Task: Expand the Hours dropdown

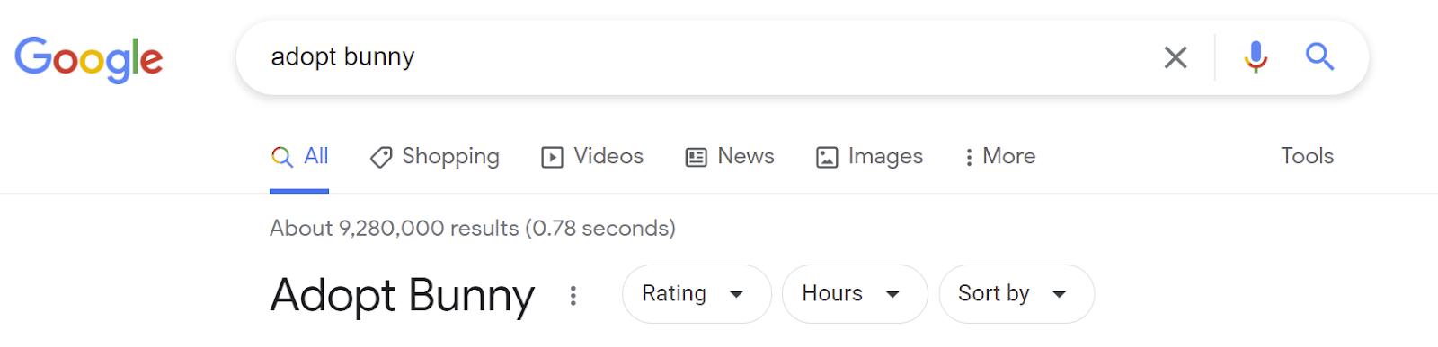Action: [x=855, y=293]
